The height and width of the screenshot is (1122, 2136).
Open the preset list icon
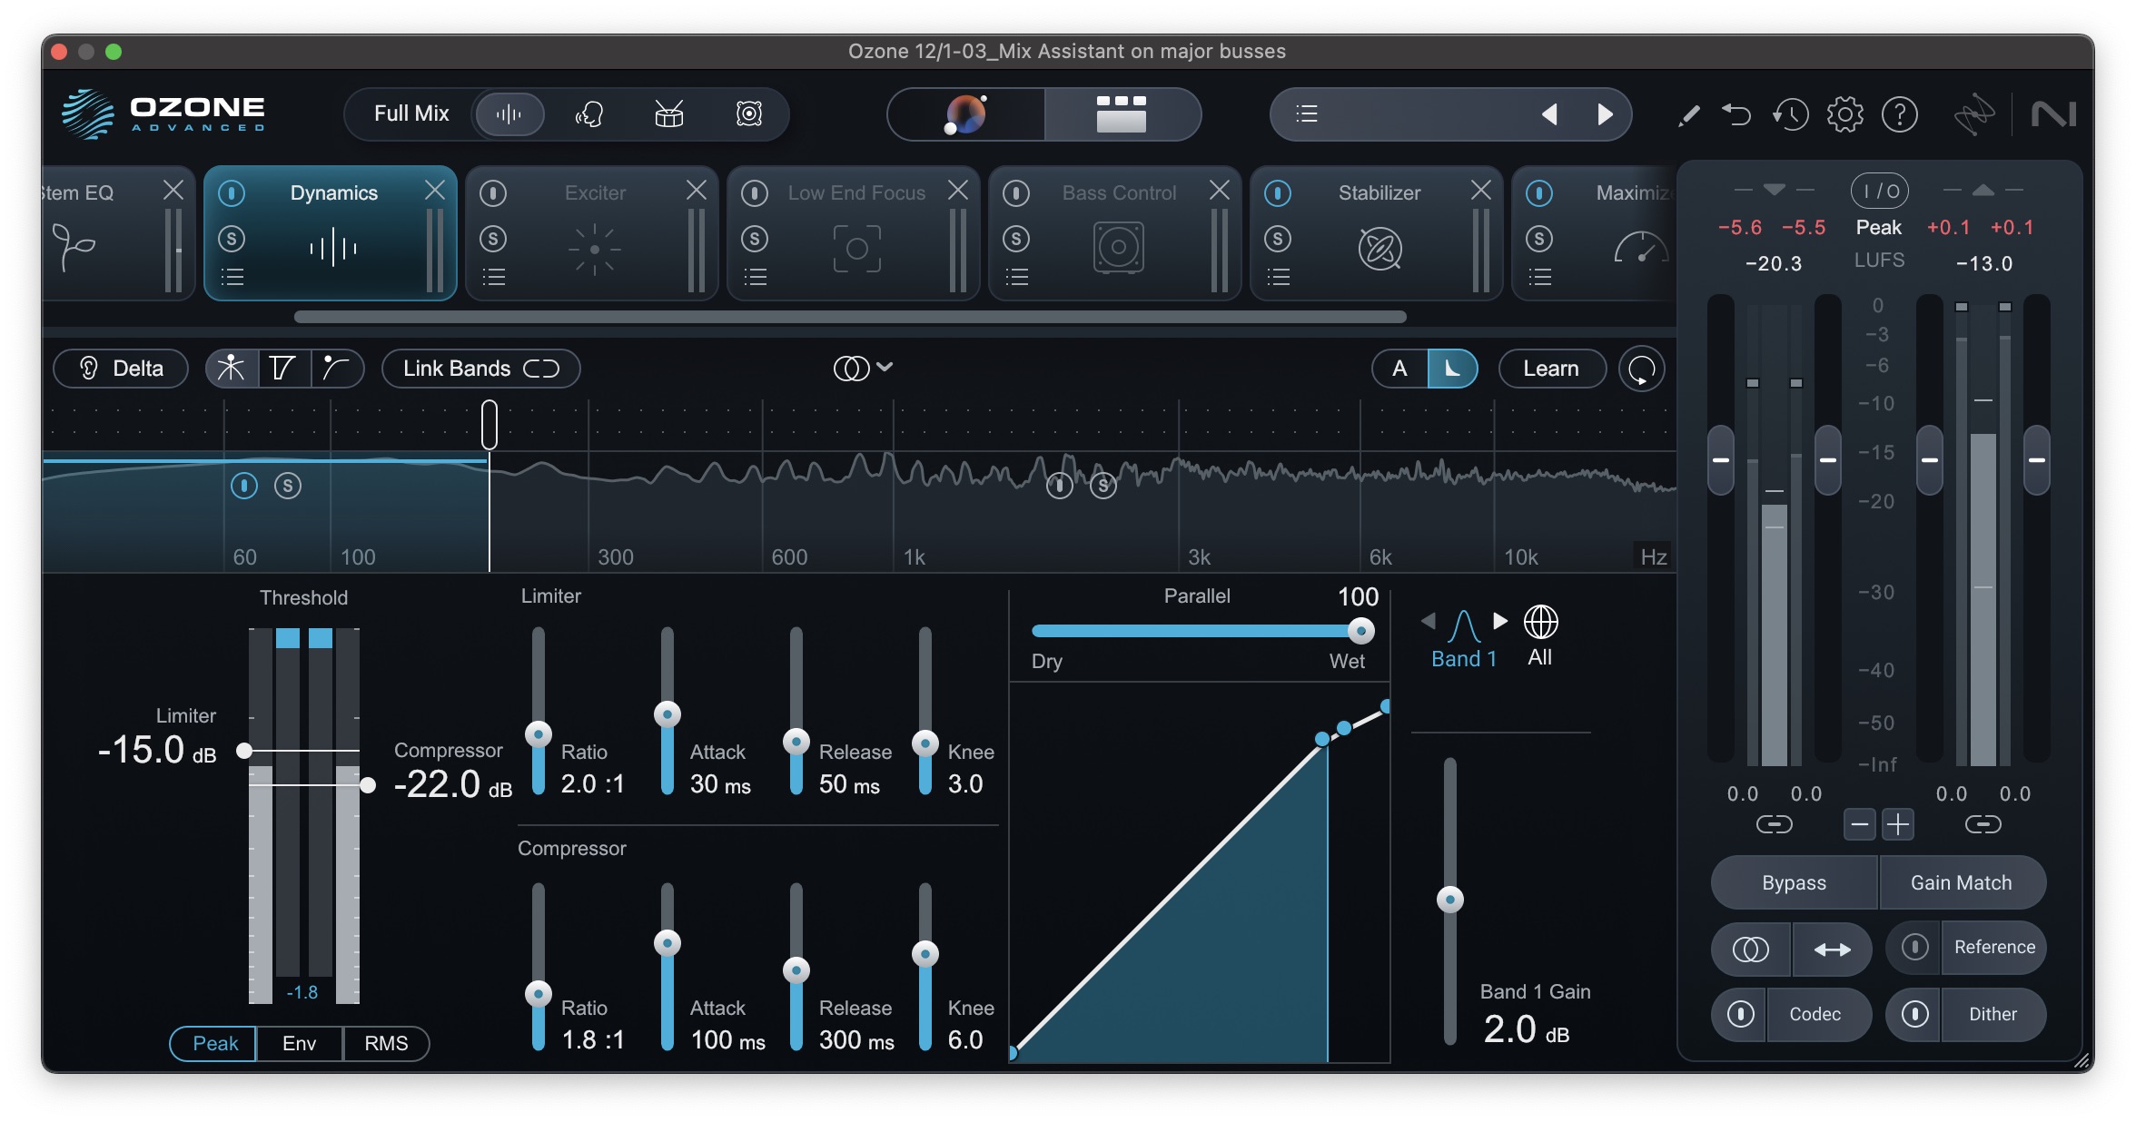(1307, 114)
